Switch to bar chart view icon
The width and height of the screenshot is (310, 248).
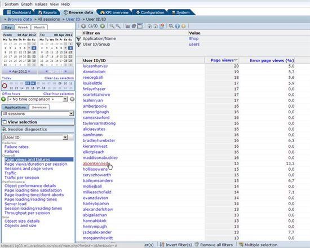128,26
